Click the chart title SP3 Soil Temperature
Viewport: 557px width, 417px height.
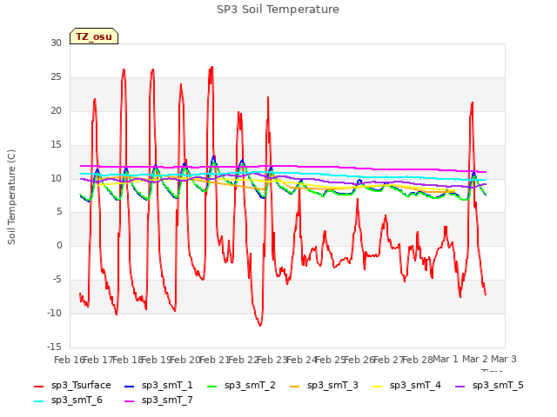[x=278, y=10]
